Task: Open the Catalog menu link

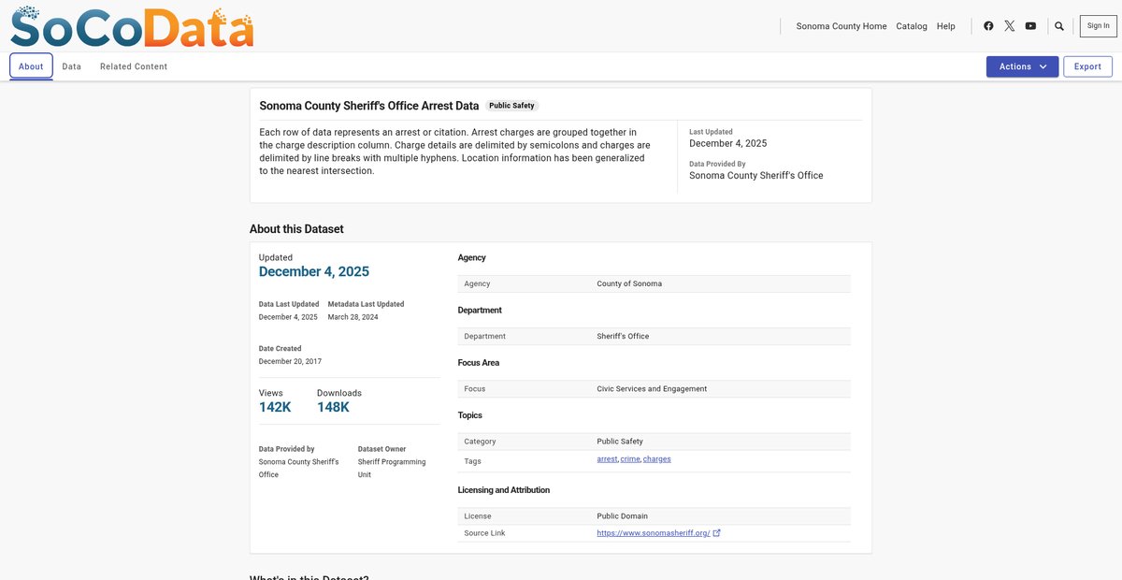Action: [912, 26]
